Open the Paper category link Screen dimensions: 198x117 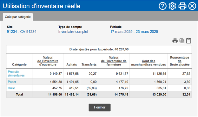point(12,82)
